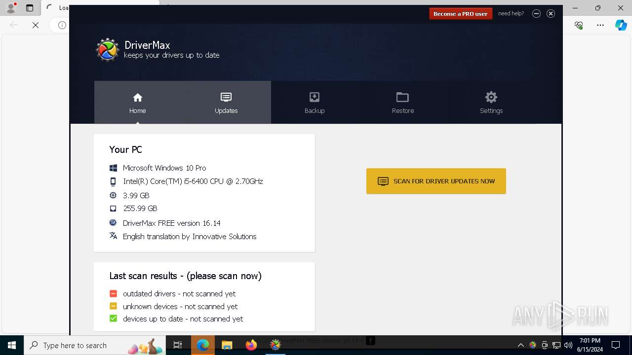Minimize the DriverMax window
This screenshot has width=632, height=355.
coord(536,13)
